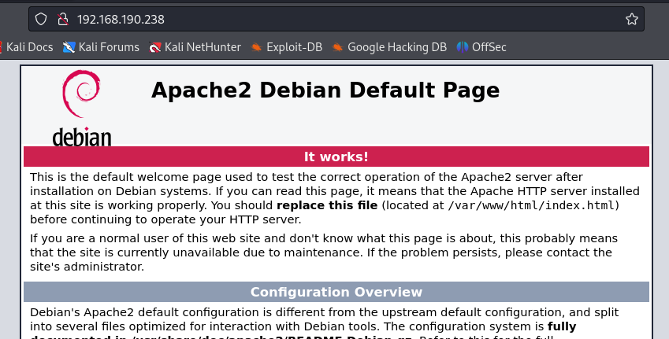This screenshot has width=669, height=339.
Task: Click the address bar showing 192.168.190.238
Action: (336, 19)
